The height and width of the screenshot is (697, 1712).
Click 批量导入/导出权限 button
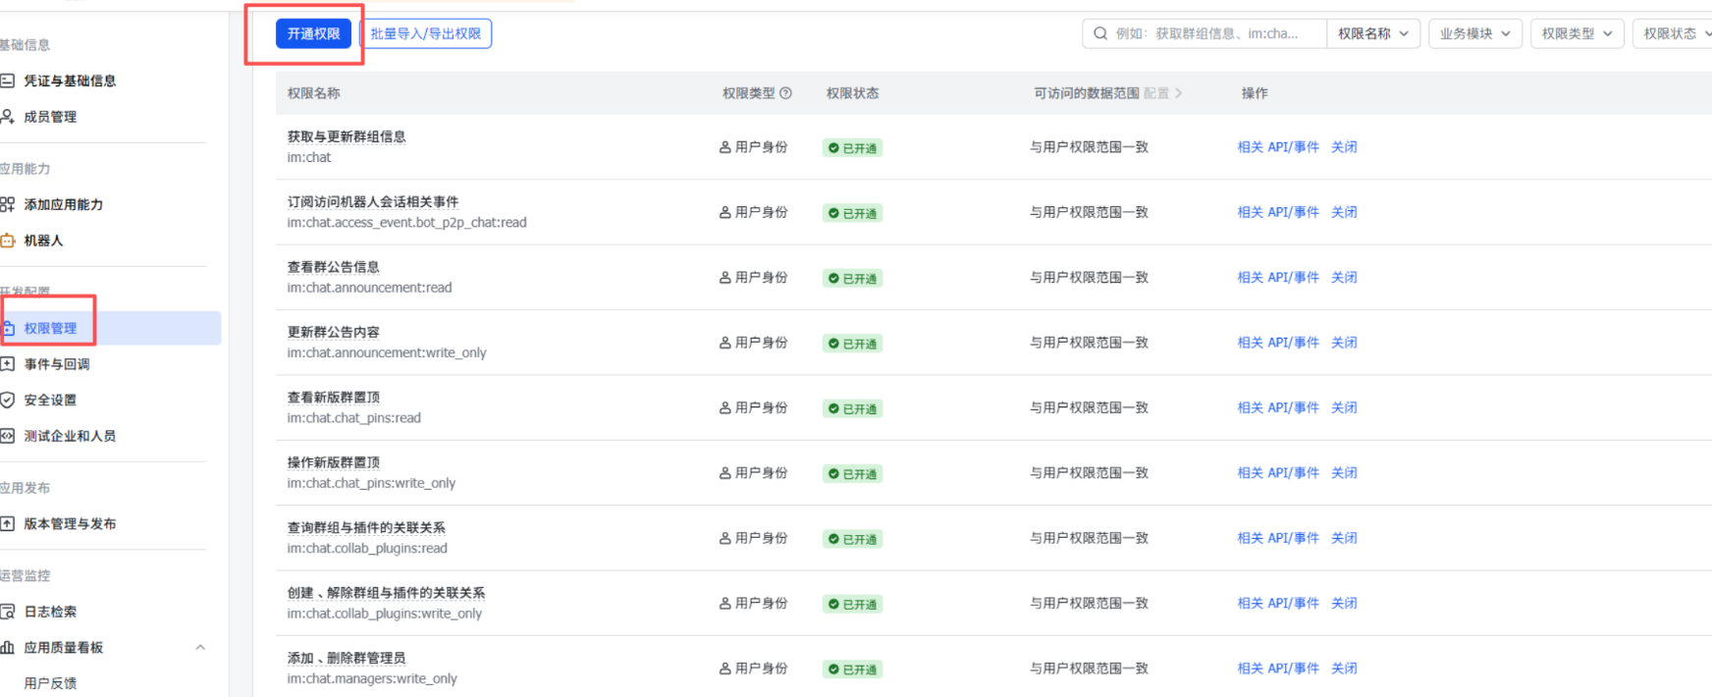(x=425, y=33)
